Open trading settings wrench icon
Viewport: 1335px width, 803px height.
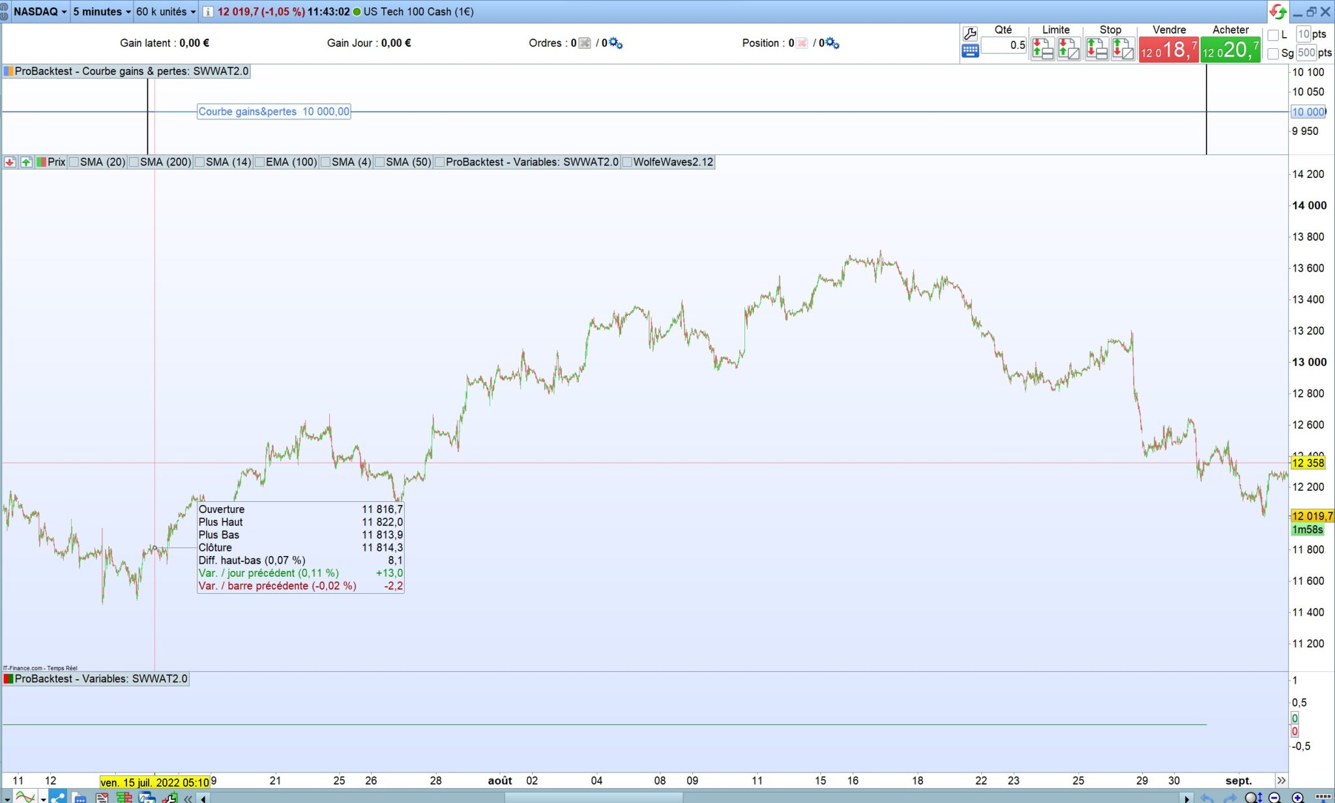970,34
